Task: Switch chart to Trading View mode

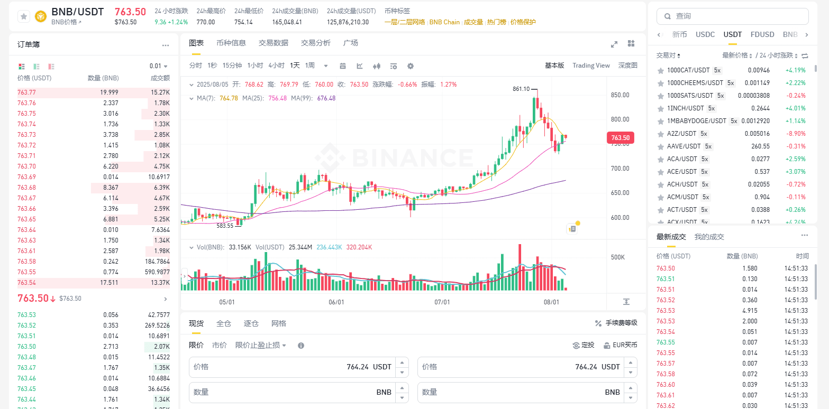Action: [x=591, y=66]
